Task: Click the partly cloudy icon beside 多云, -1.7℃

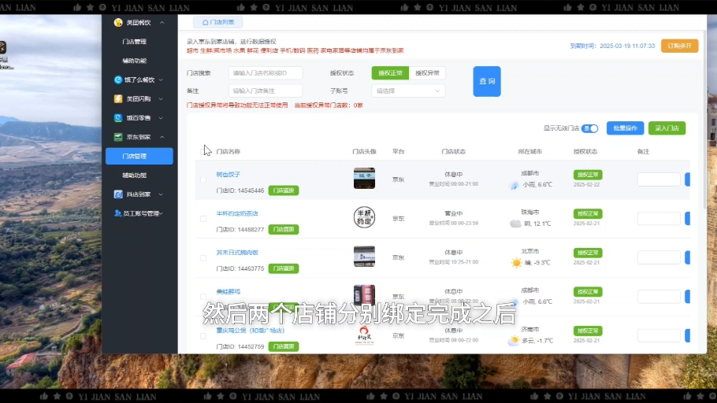Action: click(x=514, y=340)
